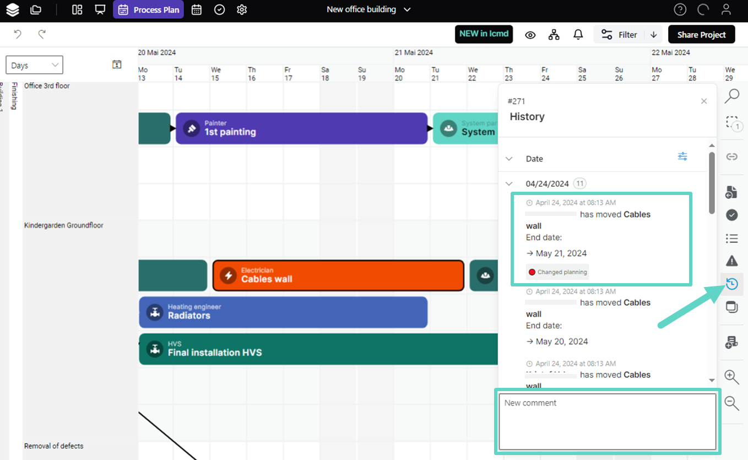Click the search magnifier icon

[731, 96]
